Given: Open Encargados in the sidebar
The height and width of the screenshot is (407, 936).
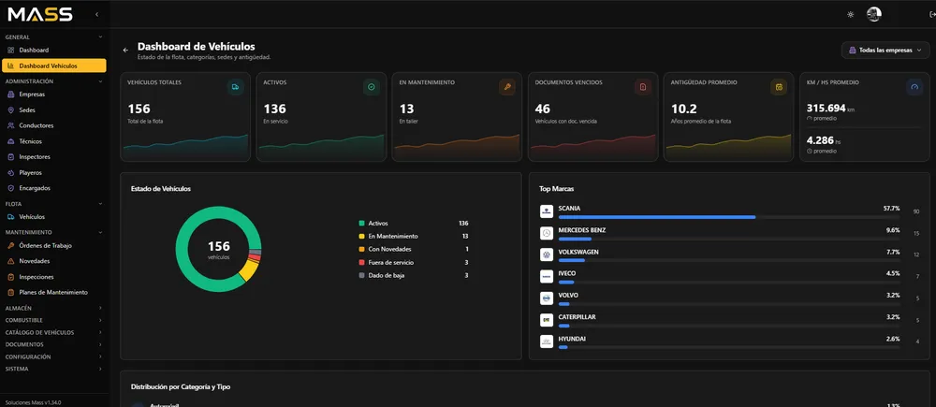Looking at the screenshot, I should (x=53, y=188).
